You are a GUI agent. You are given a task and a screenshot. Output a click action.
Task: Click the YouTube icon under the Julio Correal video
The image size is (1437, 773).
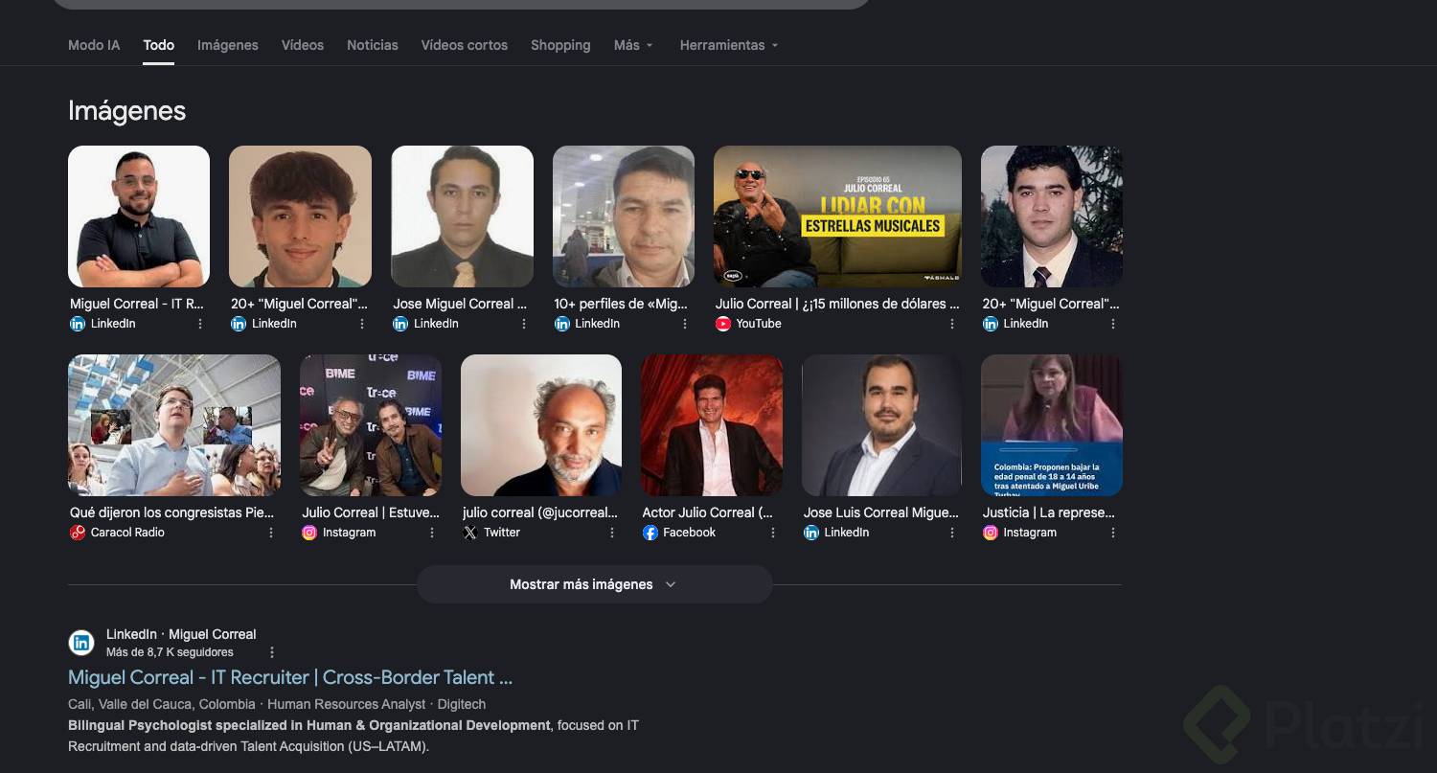723,324
